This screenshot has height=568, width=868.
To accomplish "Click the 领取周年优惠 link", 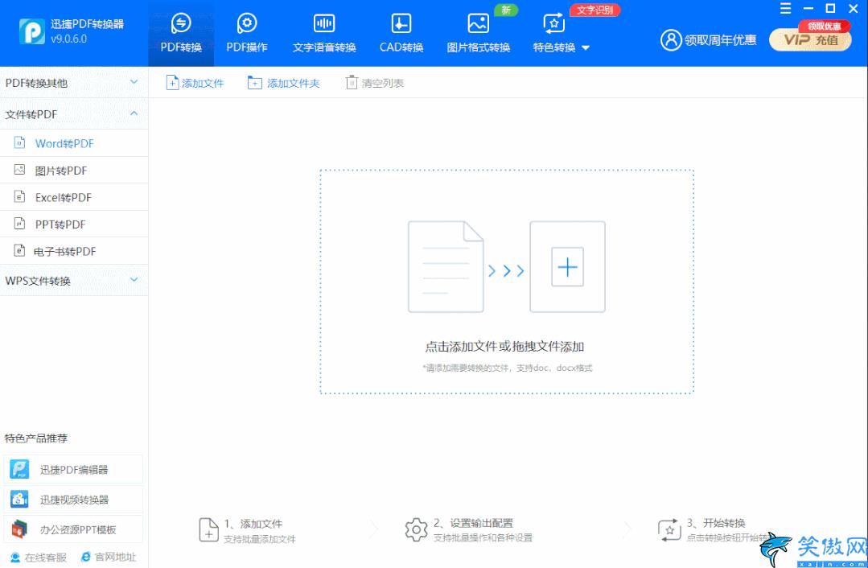I will point(720,40).
